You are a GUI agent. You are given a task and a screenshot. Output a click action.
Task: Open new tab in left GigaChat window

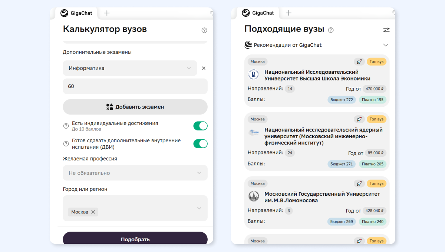pyautogui.click(x=107, y=13)
